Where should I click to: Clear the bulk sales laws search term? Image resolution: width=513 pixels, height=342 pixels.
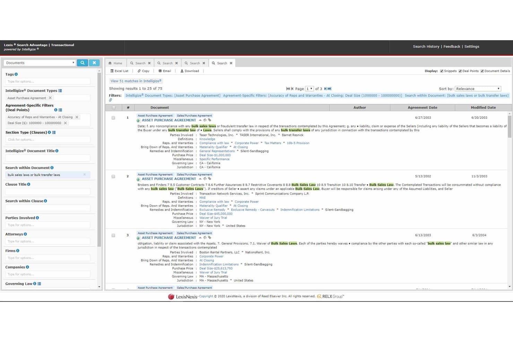(x=85, y=175)
